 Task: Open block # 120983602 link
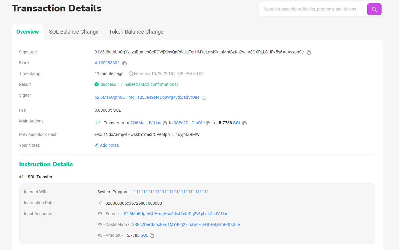pos(107,63)
